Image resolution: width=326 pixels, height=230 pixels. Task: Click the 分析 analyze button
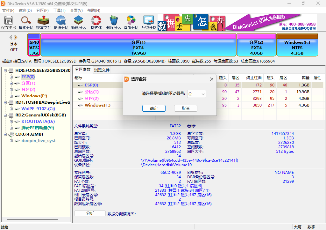(x=90, y=213)
